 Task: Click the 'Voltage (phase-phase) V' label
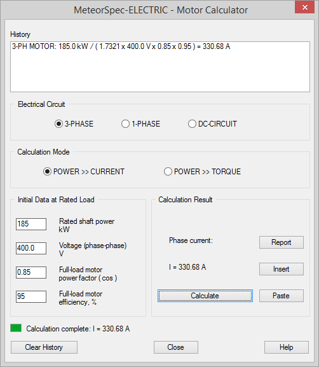93,249
